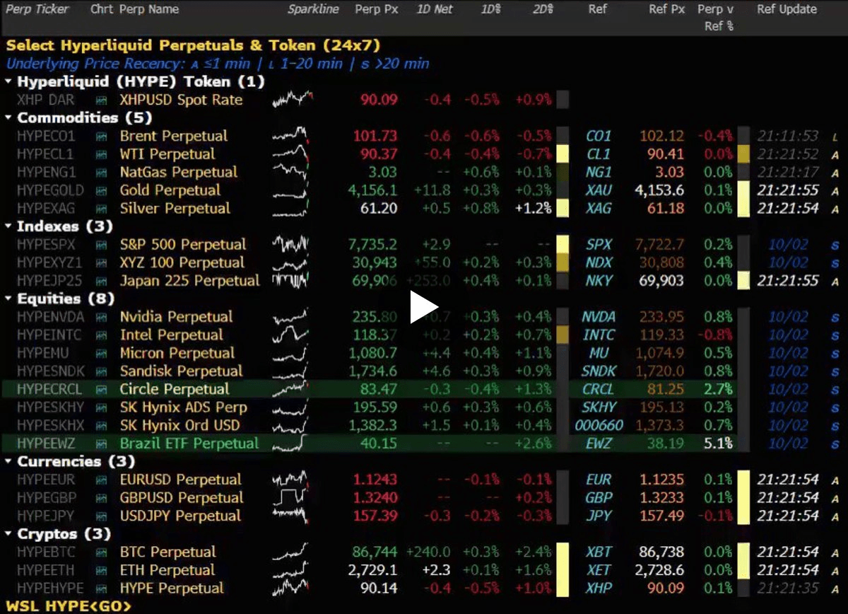Click chart icon for XHPUSD Spot Rate
The height and width of the screenshot is (614, 848).
click(101, 100)
